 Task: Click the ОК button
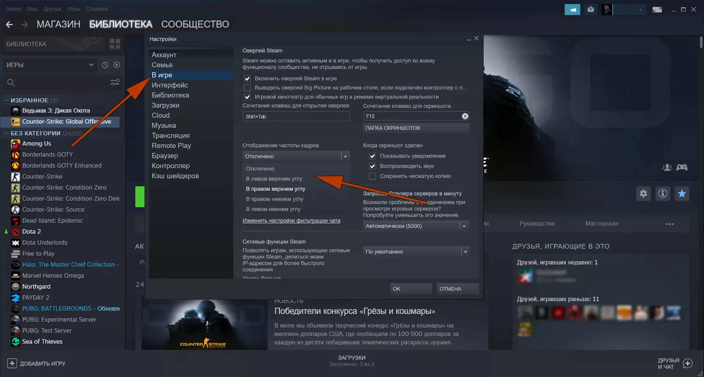pyautogui.click(x=411, y=289)
